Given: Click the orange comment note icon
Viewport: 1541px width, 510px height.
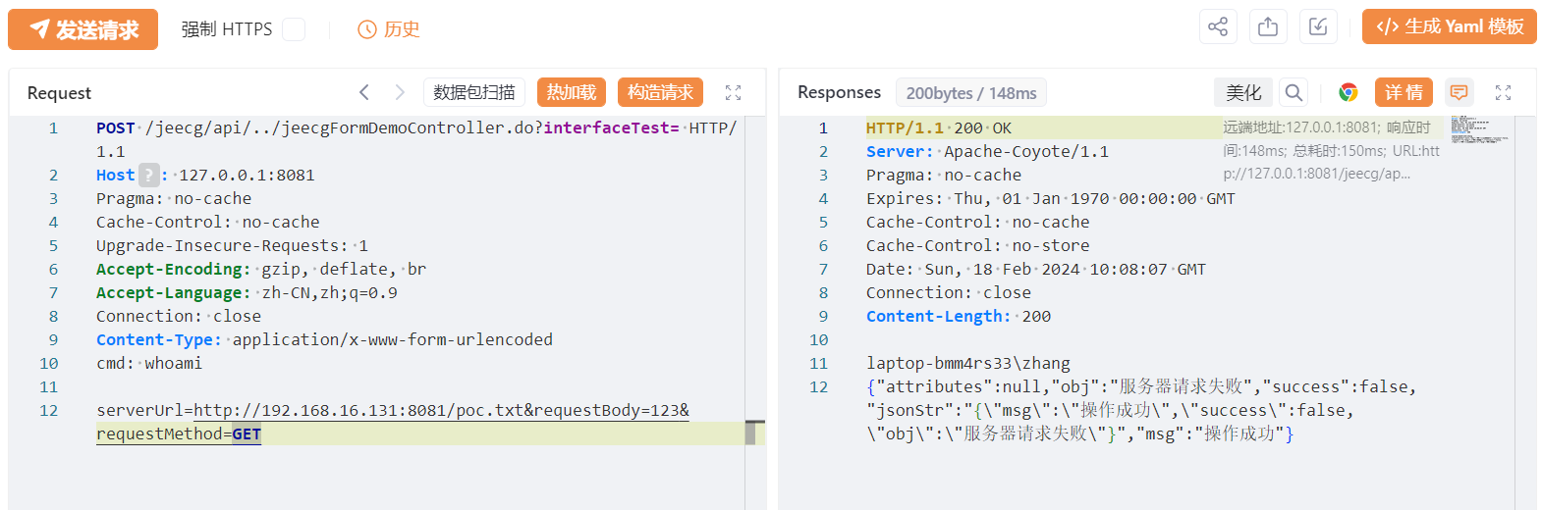Looking at the screenshot, I should pyautogui.click(x=1459, y=92).
